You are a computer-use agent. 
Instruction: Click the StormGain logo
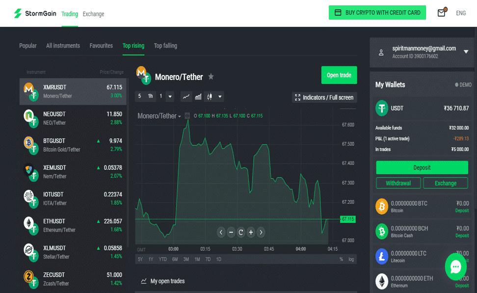click(35, 13)
